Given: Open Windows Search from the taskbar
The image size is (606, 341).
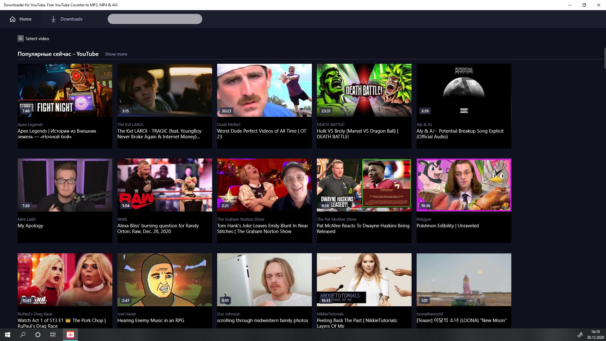Looking at the screenshot, I should pos(22,334).
